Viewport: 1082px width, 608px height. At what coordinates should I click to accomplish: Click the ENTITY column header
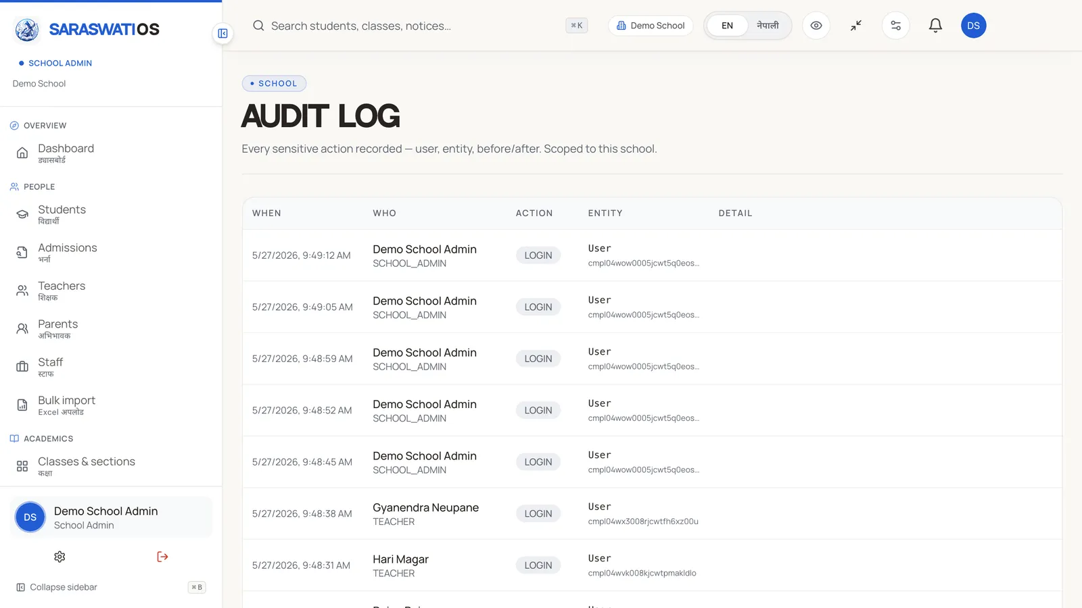pos(605,213)
